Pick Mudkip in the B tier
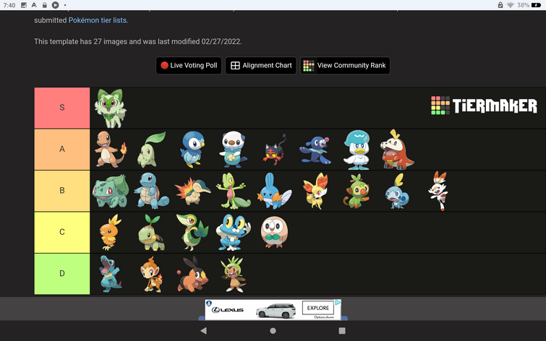 274,191
